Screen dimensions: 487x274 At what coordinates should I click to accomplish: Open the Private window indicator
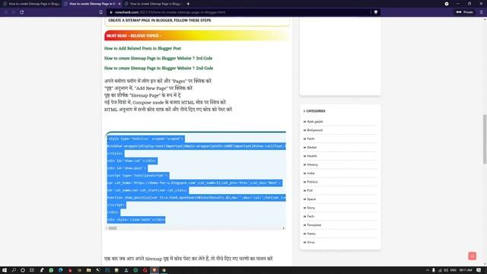pyautogui.click(x=465, y=12)
